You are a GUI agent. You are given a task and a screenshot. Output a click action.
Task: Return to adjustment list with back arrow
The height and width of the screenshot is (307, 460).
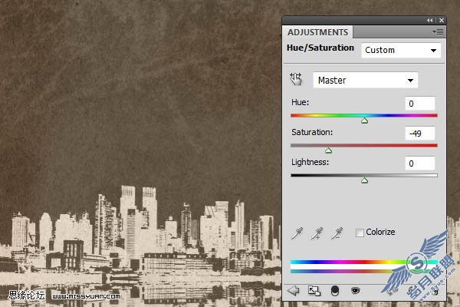pyautogui.click(x=294, y=291)
